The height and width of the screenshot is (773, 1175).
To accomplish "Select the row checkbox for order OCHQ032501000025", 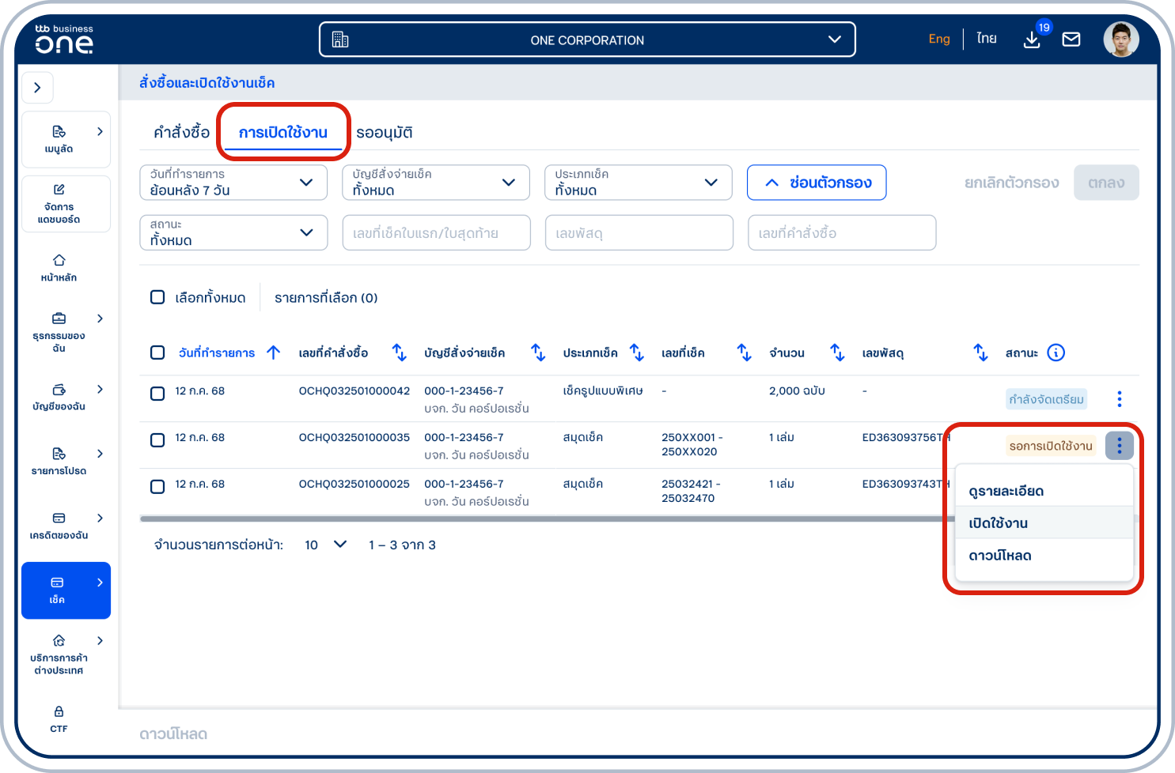I will [x=157, y=486].
